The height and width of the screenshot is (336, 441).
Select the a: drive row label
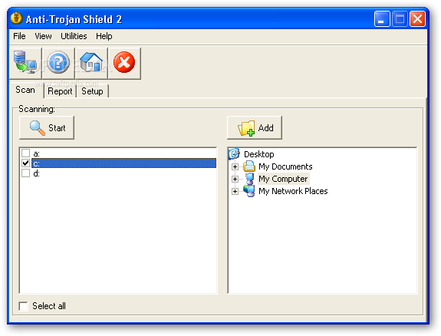pyautogui.click(x=37, y=153)
